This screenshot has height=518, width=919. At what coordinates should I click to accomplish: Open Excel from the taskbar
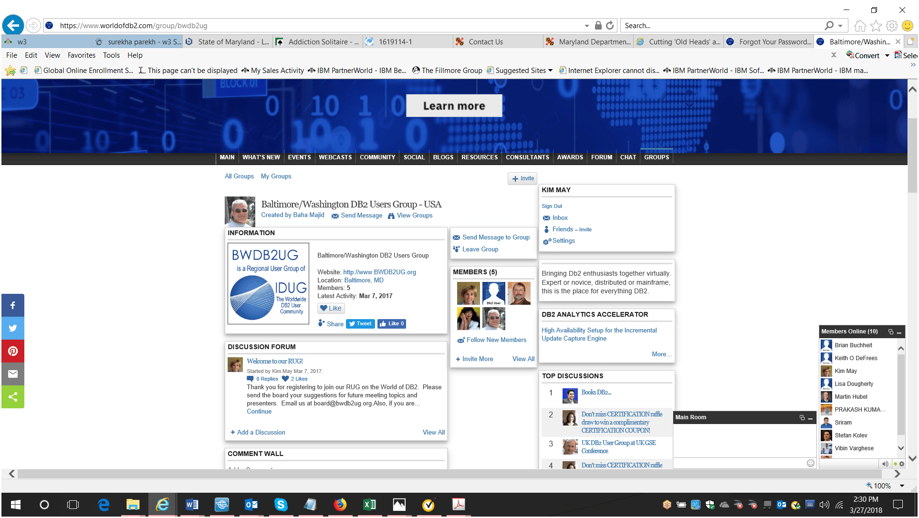[370, 505]
